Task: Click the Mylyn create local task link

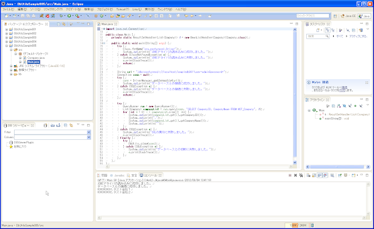Action: point(342,90)
